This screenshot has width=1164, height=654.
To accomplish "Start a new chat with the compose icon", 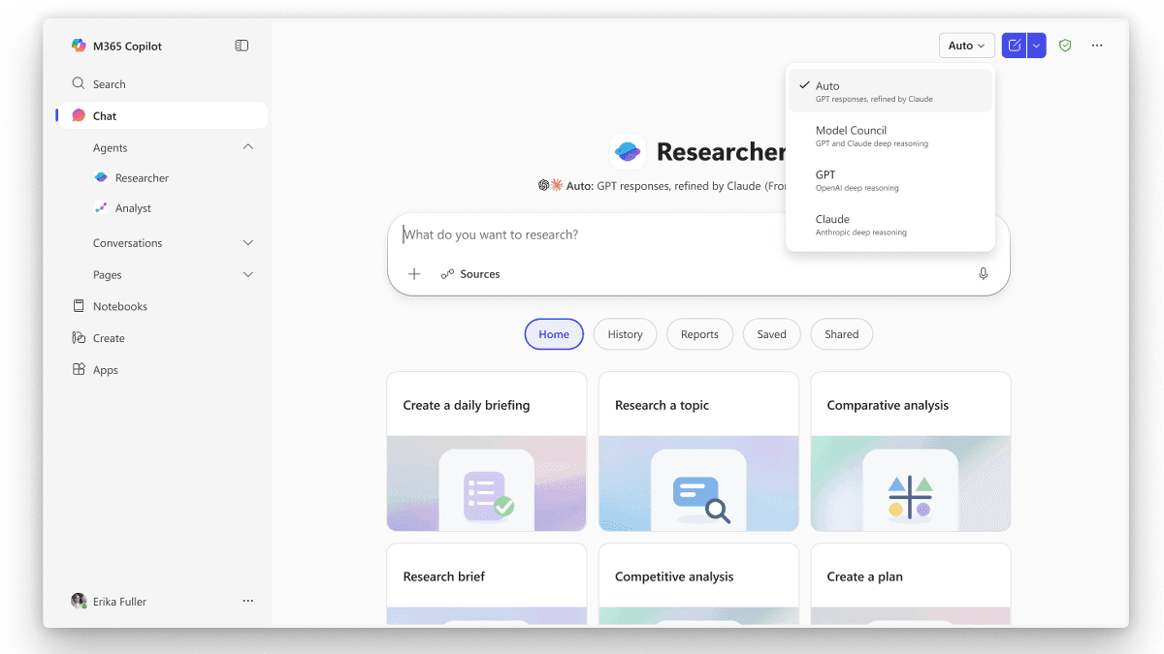I will [x=1013, y=45].
